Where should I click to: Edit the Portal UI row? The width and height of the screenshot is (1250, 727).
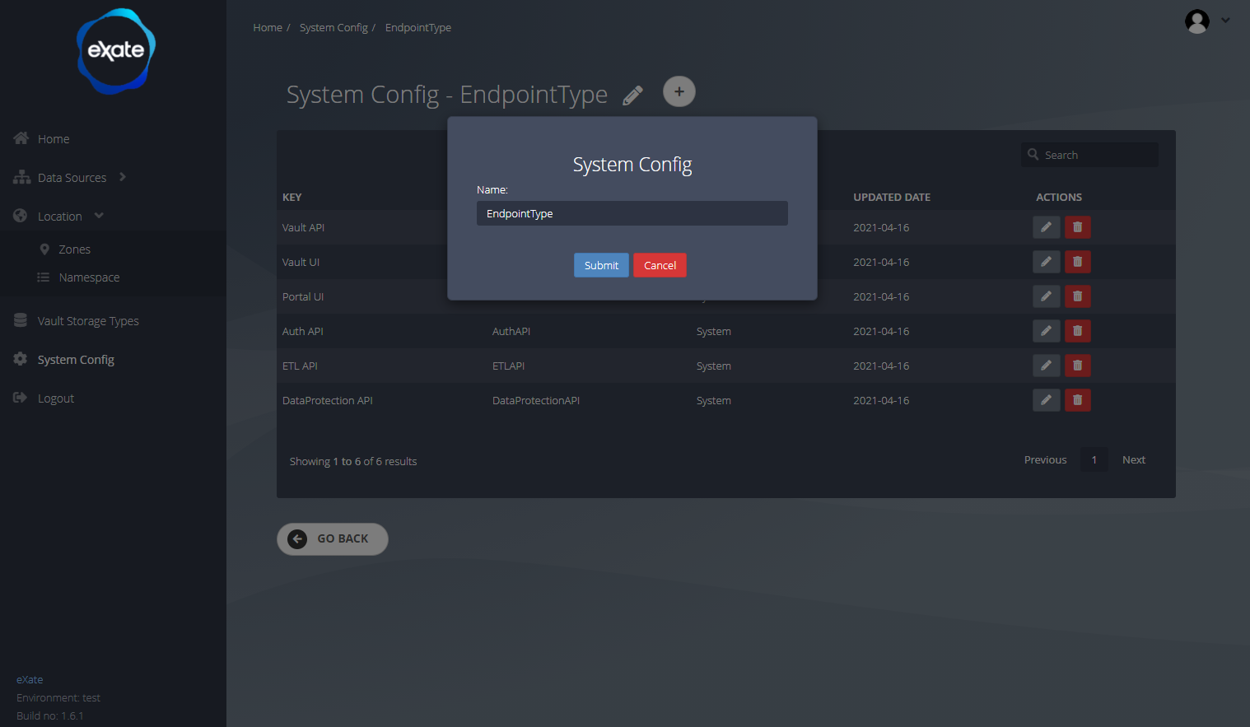[x=1046, y=296]
